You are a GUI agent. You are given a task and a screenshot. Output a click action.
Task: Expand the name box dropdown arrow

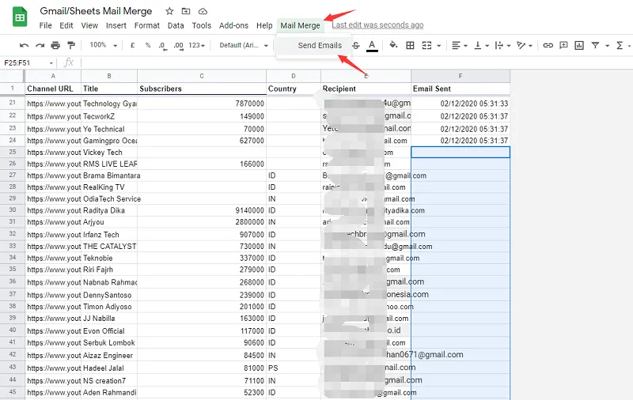tap(51, 63)
